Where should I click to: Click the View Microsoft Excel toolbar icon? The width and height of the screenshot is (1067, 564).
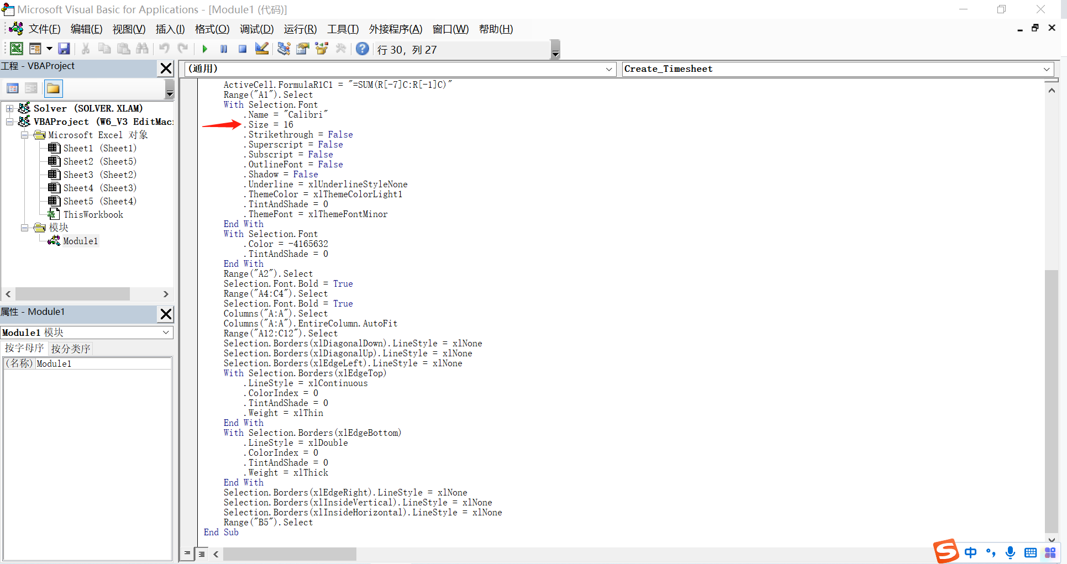click(x=17, y=49)
